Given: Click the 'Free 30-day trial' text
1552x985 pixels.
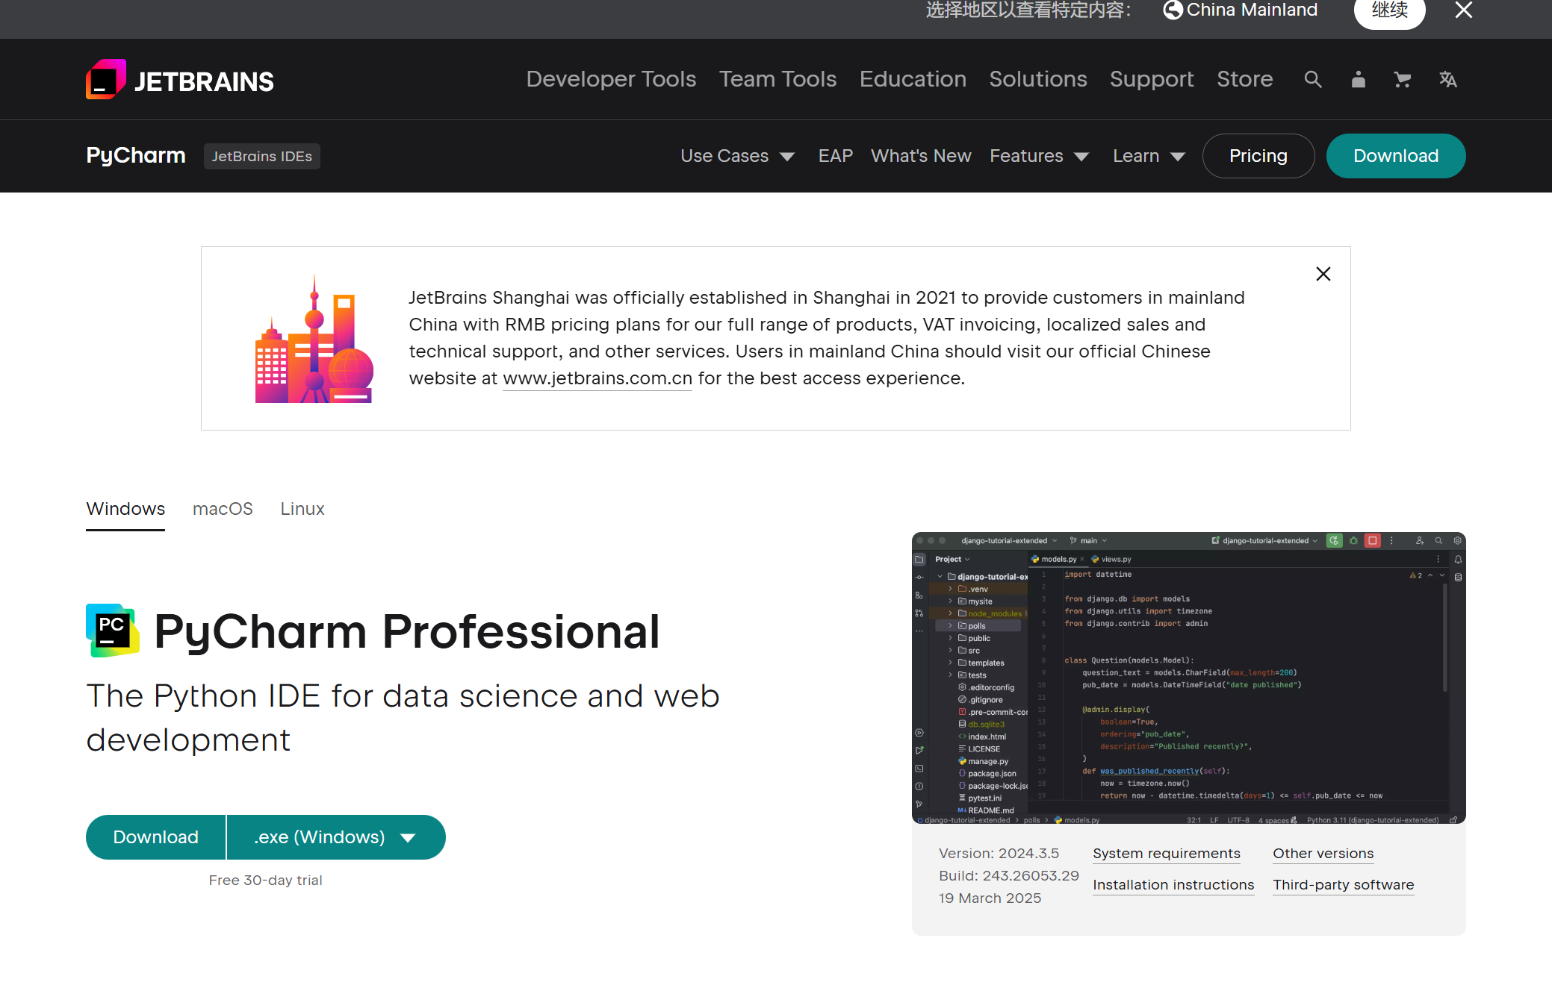Looking at the screenshot, I should 265,881.
